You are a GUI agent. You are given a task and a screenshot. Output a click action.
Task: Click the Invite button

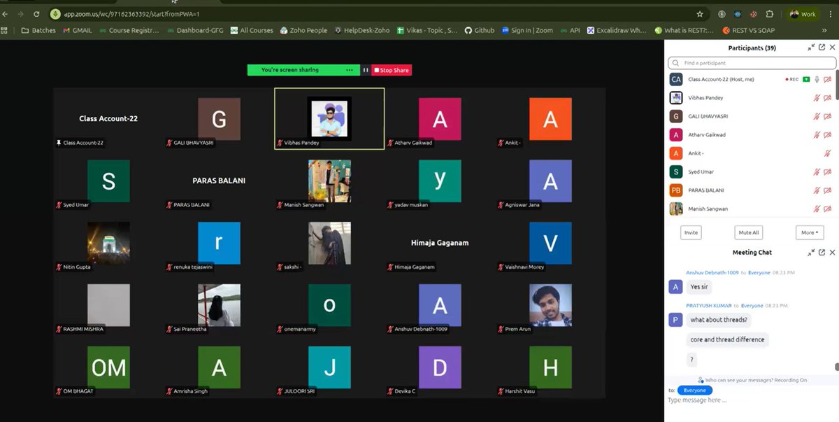(x=691, y=232)
